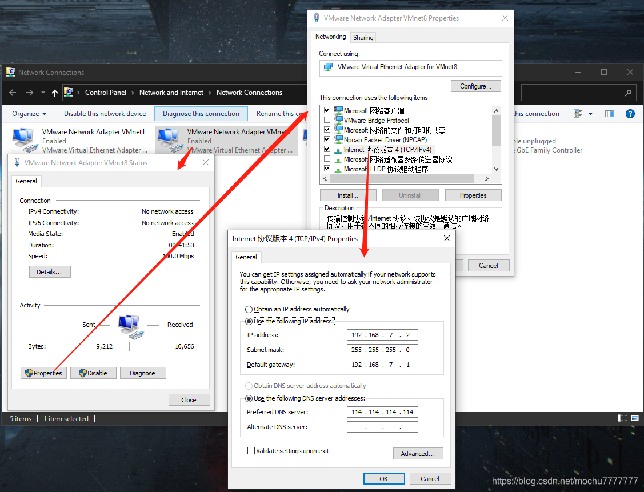
Task: Check Validate settings upon exit
Action: (251, 450)
